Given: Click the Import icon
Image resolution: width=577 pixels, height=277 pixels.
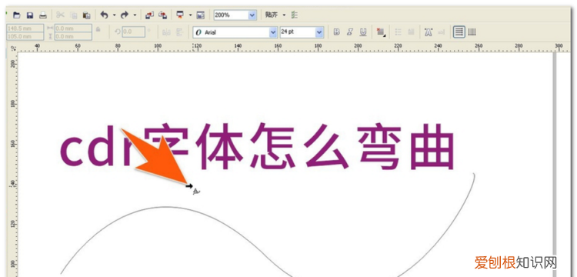Looking at the screenshot, I should (x=149, y=15).
